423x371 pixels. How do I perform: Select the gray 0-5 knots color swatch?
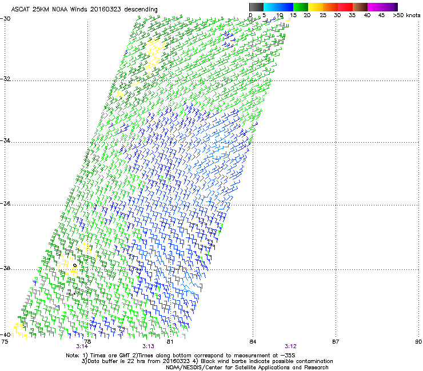(x=256, y=7)
